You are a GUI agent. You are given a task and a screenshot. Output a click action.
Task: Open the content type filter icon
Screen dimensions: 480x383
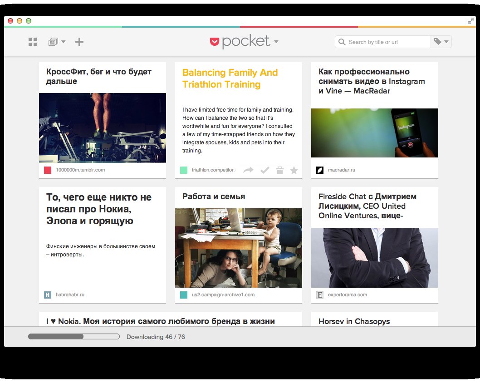click(x=53, y=42)
